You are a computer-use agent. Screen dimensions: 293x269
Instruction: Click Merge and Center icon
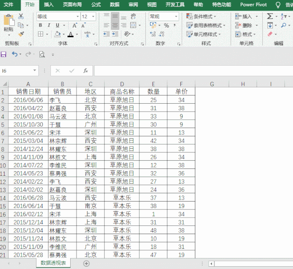tap(133, 25)
